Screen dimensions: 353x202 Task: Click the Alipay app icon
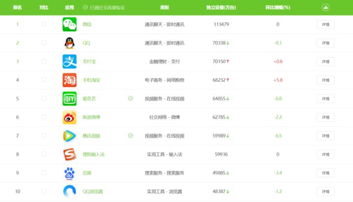click(69, 61)
